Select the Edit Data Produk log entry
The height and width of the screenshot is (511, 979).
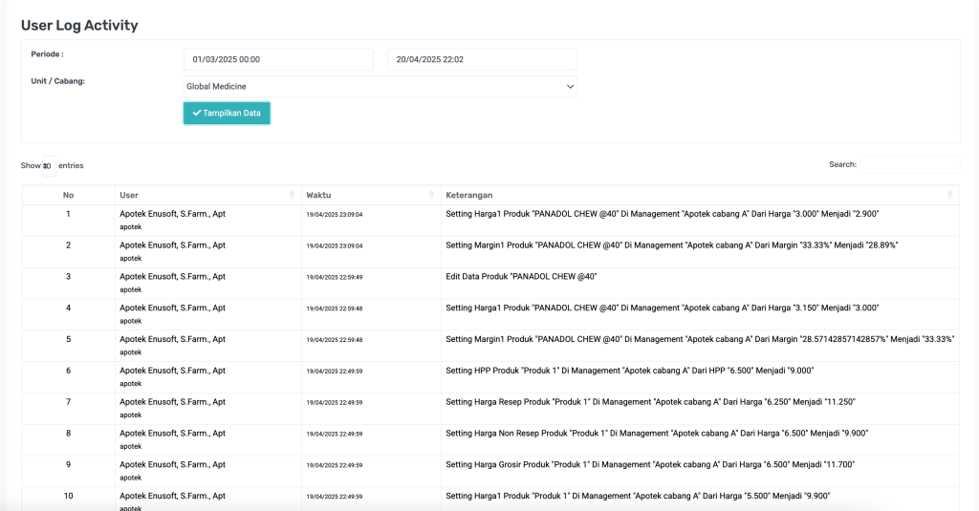point(521,277)
